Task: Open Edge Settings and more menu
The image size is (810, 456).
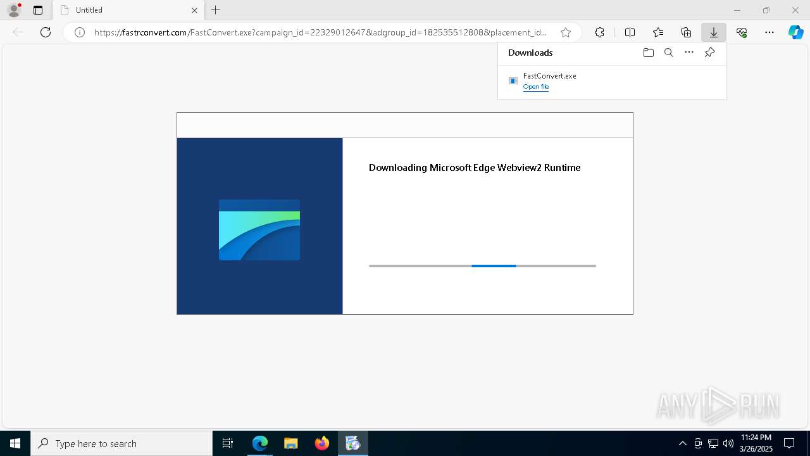Action: pyautogui.click(x=769, y=32)
